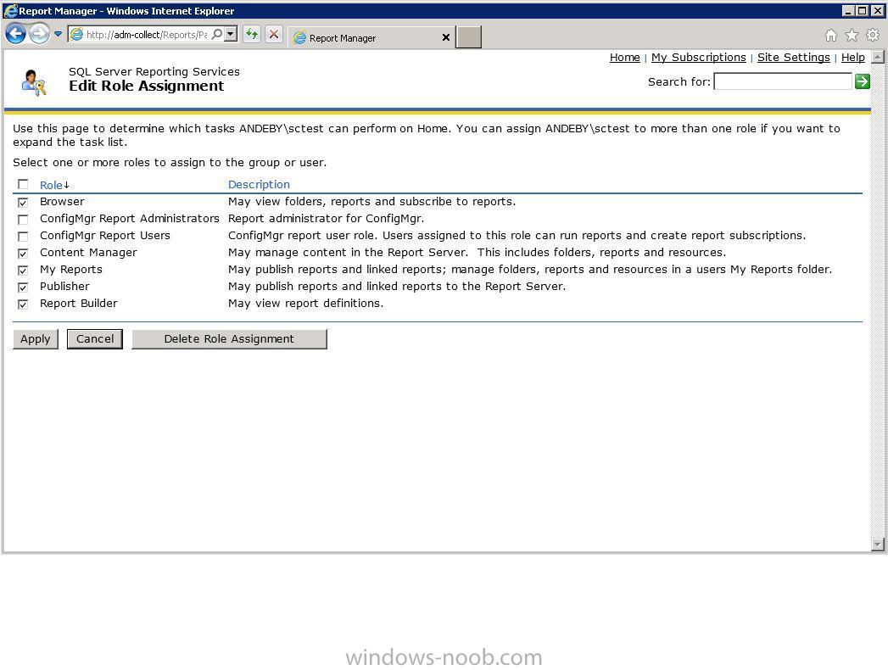Open the My Subscriptions link
888x670 pixels.
click(698, 57)
